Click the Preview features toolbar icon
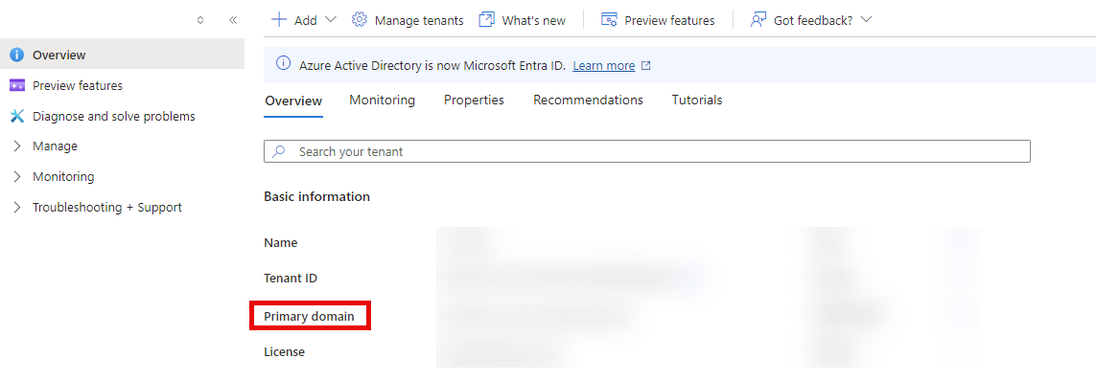Screen dimensions: 1096x381 coord(609,19)
